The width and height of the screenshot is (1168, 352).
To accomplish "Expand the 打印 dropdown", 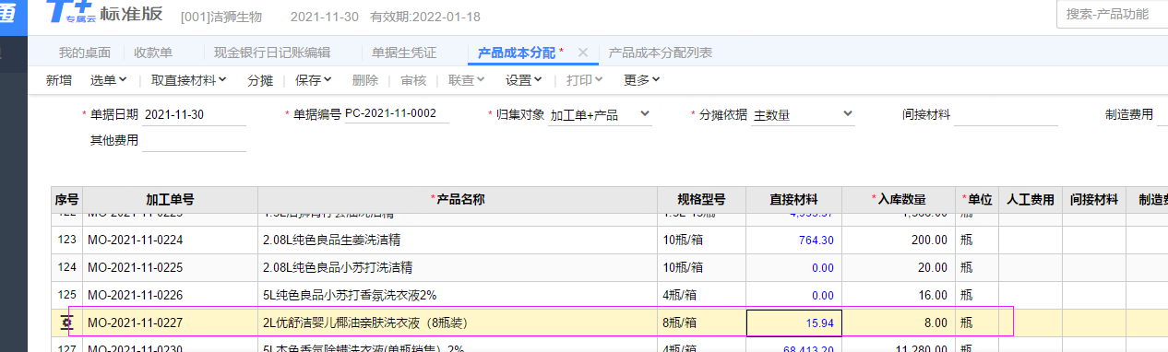I will pos(584,80).
